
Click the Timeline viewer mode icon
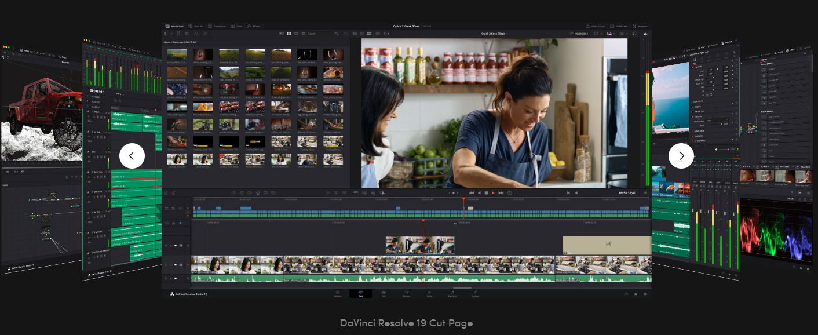click(369, 34)
